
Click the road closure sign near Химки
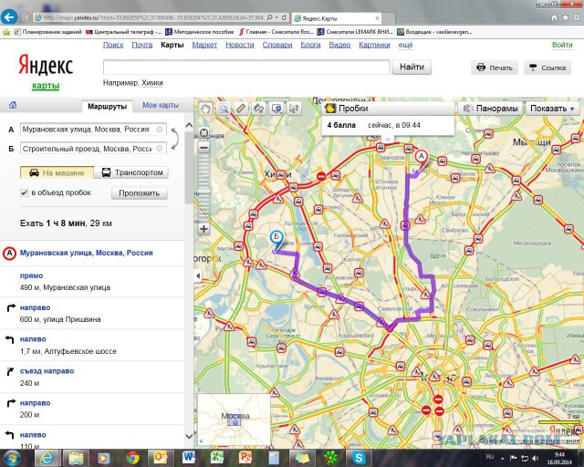pos(321,176)
